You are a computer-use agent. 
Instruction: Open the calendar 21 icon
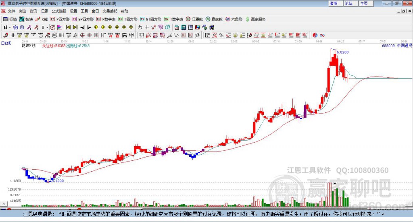point(177,27)
